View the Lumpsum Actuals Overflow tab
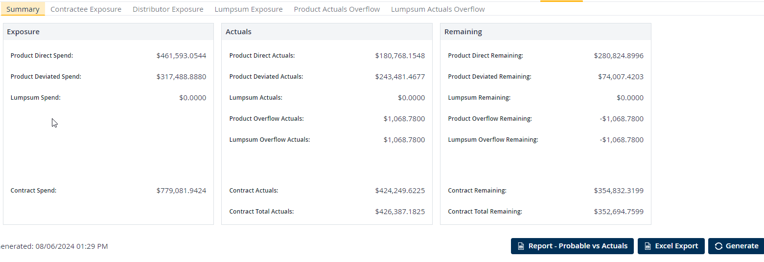The height and width of the screenshot is (262, 764). click(x=438, y=9)
